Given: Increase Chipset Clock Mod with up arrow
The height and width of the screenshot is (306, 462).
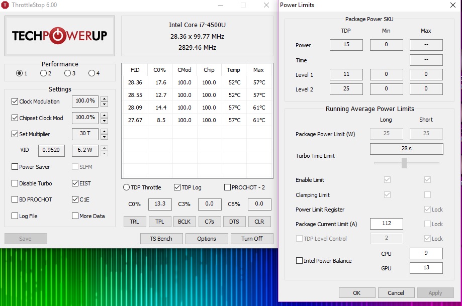Looking at the screenshot, I should point(104,115).
